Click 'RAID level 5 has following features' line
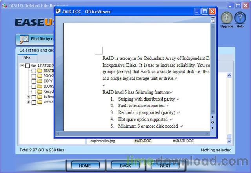The image size is (251, 173). [136, 92]
